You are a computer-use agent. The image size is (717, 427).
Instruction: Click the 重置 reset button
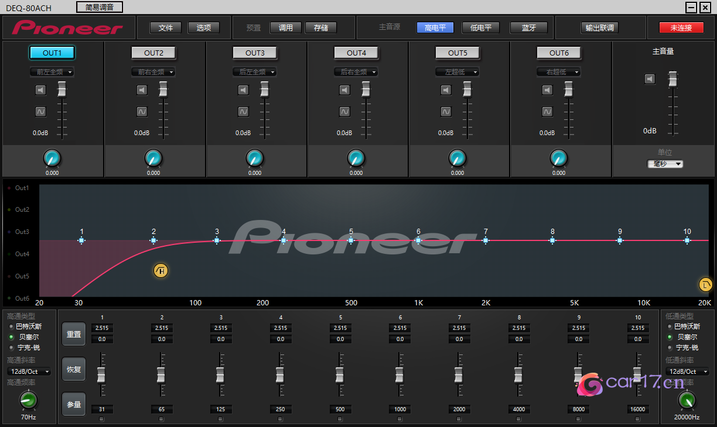(74, 334)
